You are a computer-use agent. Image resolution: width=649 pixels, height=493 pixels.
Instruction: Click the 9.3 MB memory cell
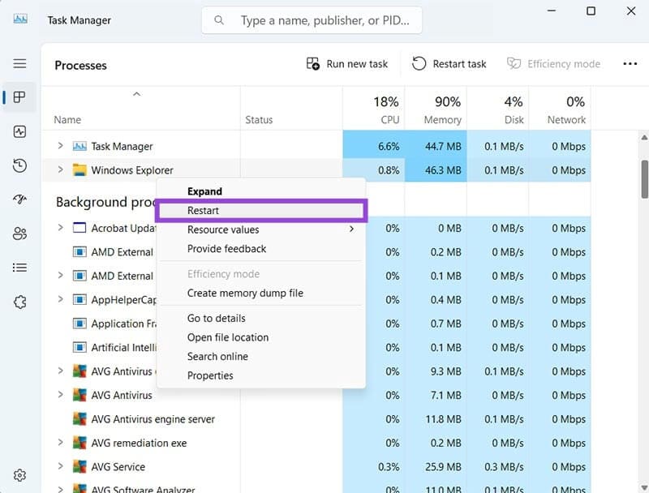(436, 371)
